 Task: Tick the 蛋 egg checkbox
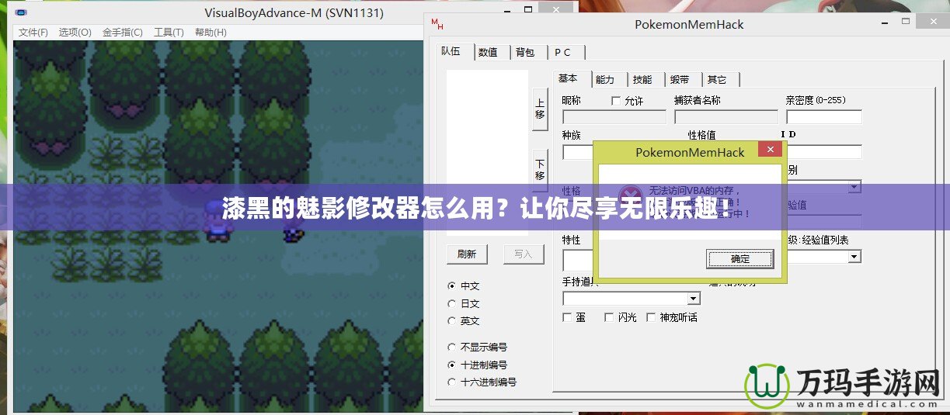[x=568, y=317]
